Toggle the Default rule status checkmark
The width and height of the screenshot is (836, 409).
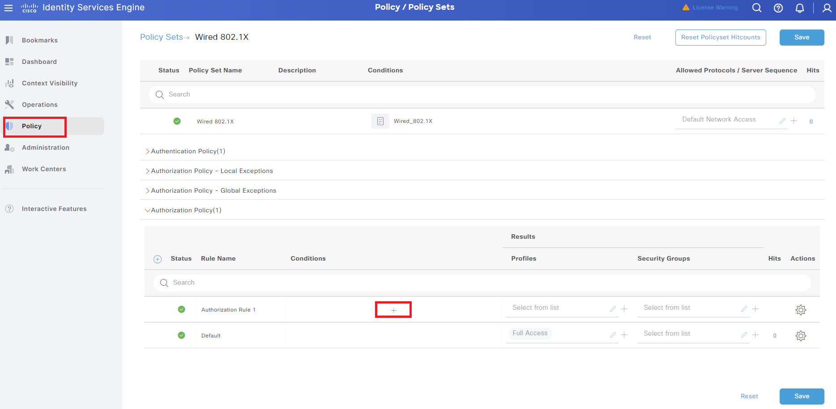181,335
